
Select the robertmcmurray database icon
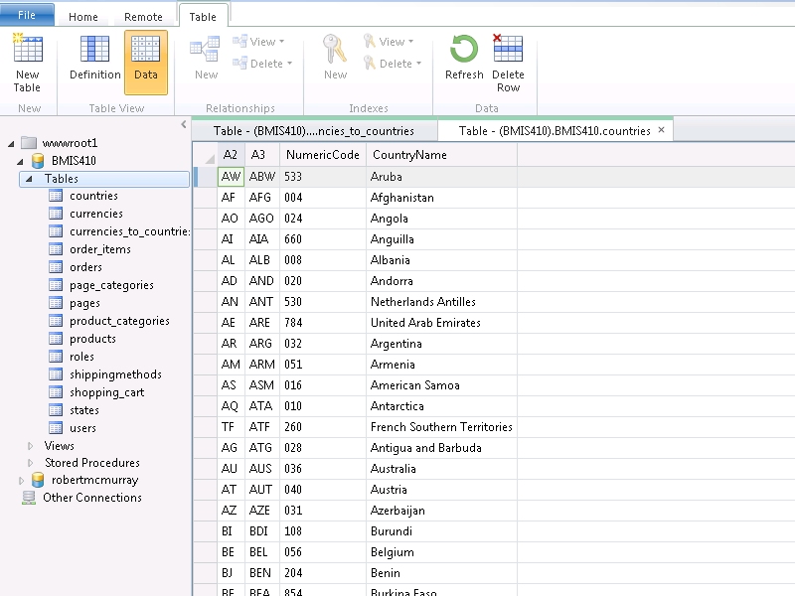click(39, 480)
